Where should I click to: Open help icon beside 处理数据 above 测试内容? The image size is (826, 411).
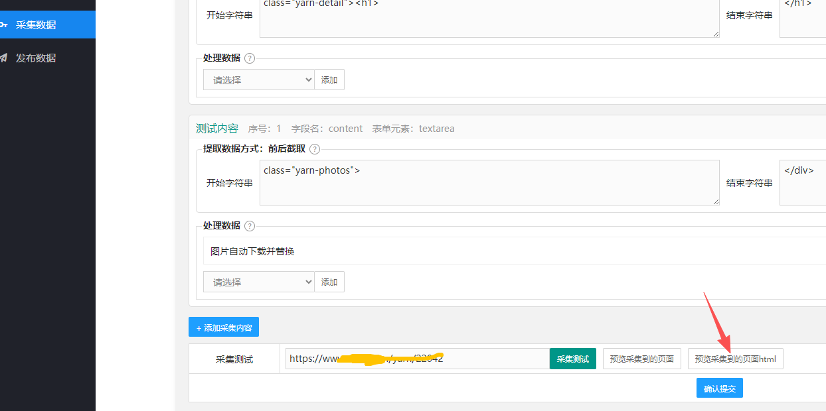250,58
